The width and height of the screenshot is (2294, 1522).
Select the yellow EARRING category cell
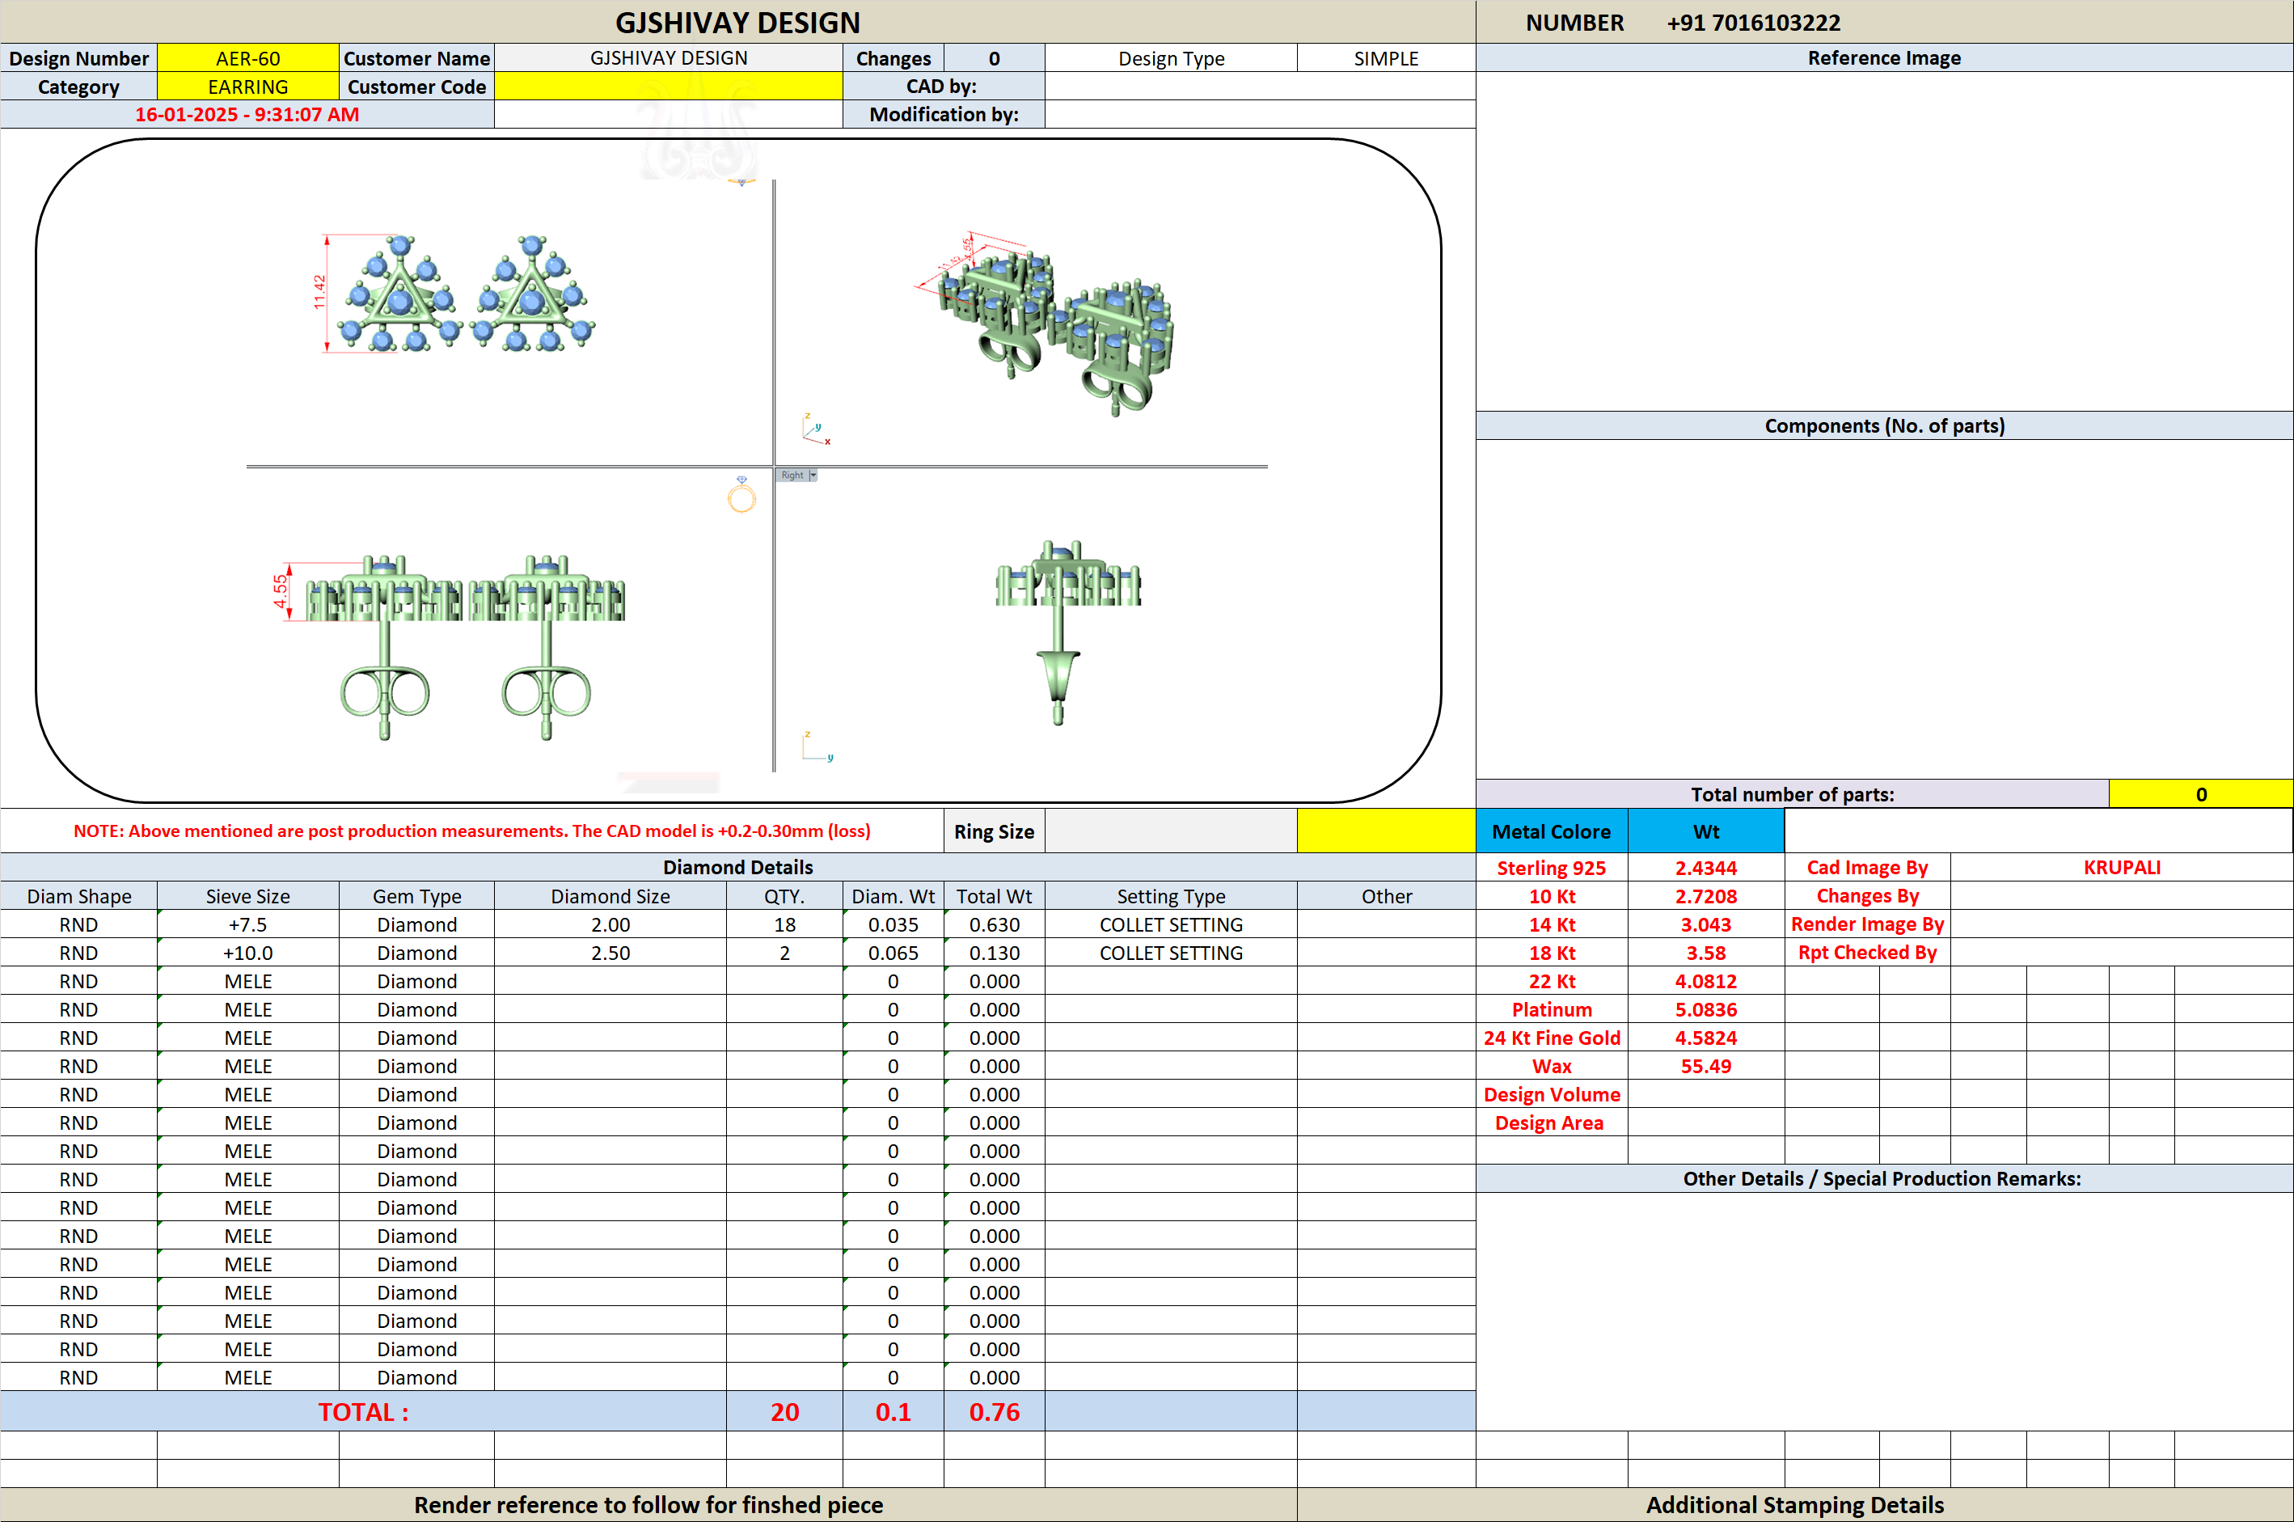pos(247,87)
